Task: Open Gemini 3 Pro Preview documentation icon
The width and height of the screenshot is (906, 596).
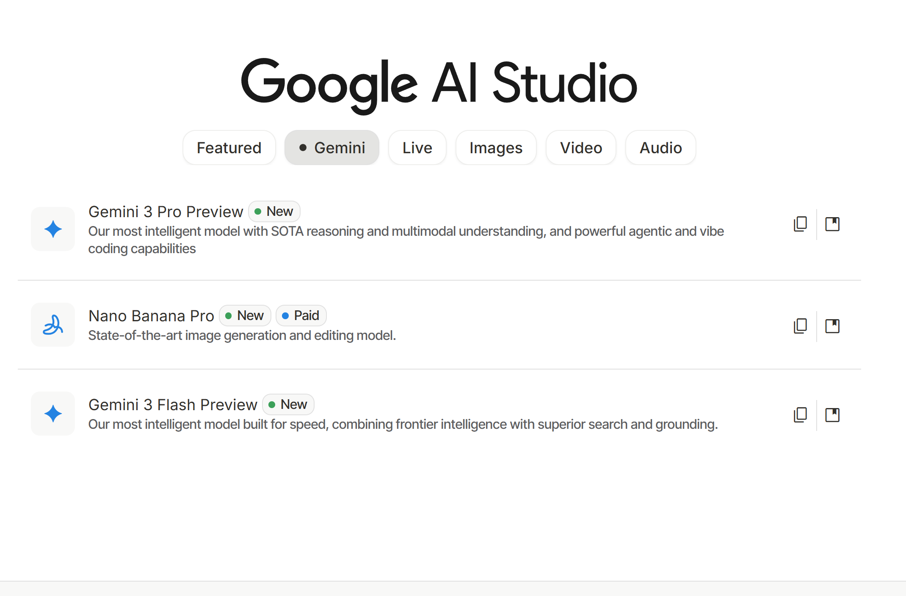Action: (x=832, y=224)
